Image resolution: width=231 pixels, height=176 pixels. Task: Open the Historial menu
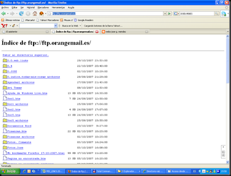click(x=31, y=8)
